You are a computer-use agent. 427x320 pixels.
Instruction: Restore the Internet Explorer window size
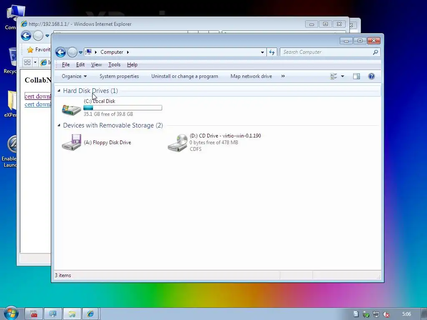325,24
